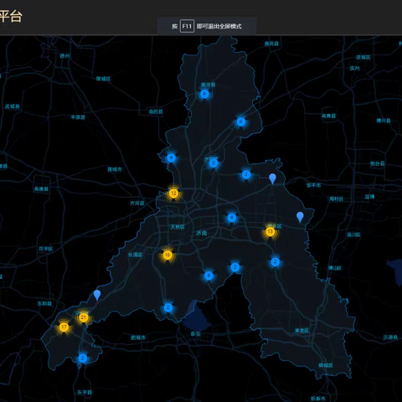Viewport: 402px width, 402px height.
Task: Select the pin marker northeast of yellow 13 cluster
Action: coord(300,217)
